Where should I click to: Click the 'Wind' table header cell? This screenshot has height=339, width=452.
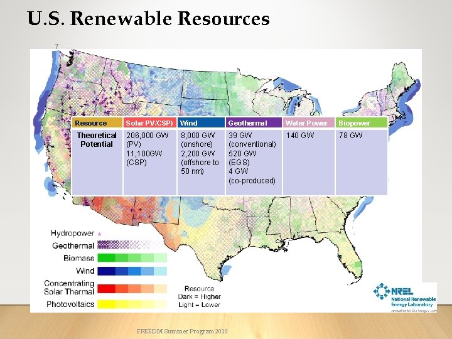tap(201, 123)
